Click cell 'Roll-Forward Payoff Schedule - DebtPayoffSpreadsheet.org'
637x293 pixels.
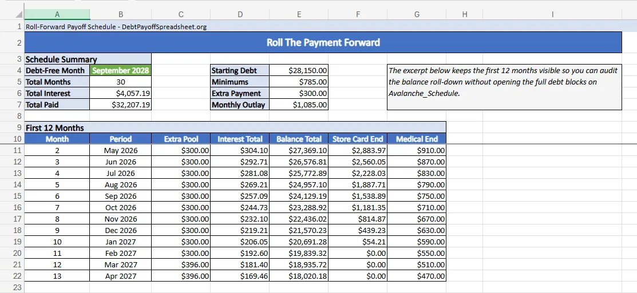(116, 27)
